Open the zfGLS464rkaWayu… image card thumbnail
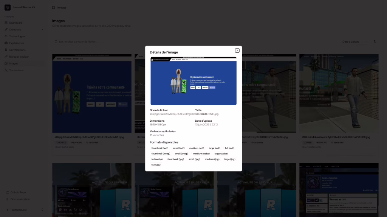Image resolution: width=387 pixels, height=217 pixels. click(339, 93)
